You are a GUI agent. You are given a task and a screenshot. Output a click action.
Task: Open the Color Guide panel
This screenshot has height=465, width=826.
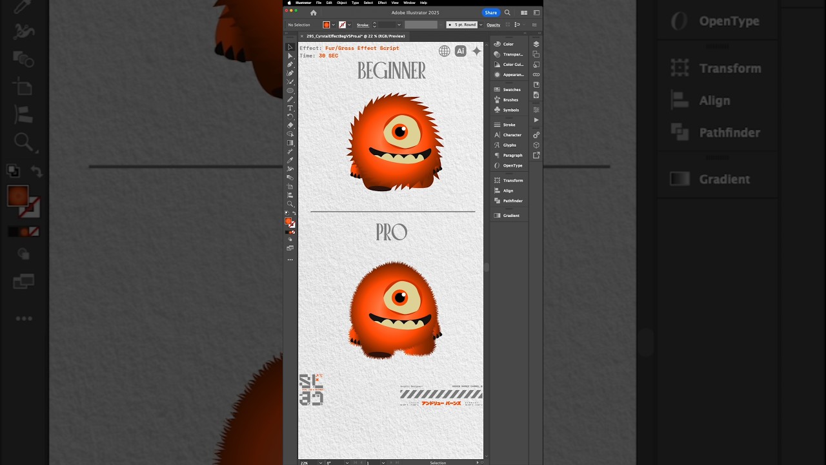point(509,65)
